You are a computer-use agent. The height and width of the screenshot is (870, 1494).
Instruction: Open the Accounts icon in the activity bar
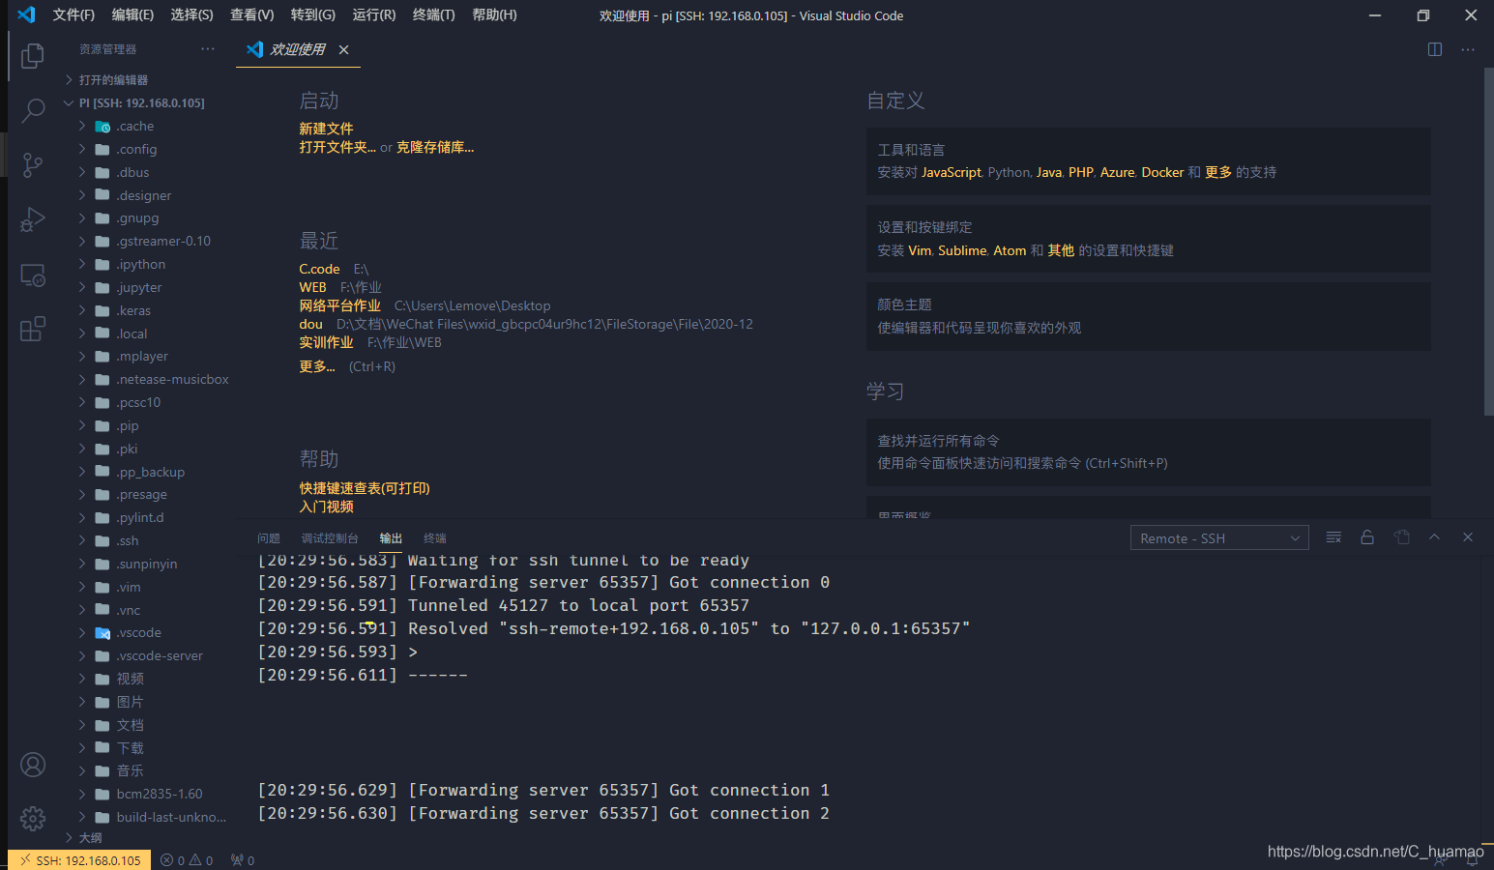[32, 766]
